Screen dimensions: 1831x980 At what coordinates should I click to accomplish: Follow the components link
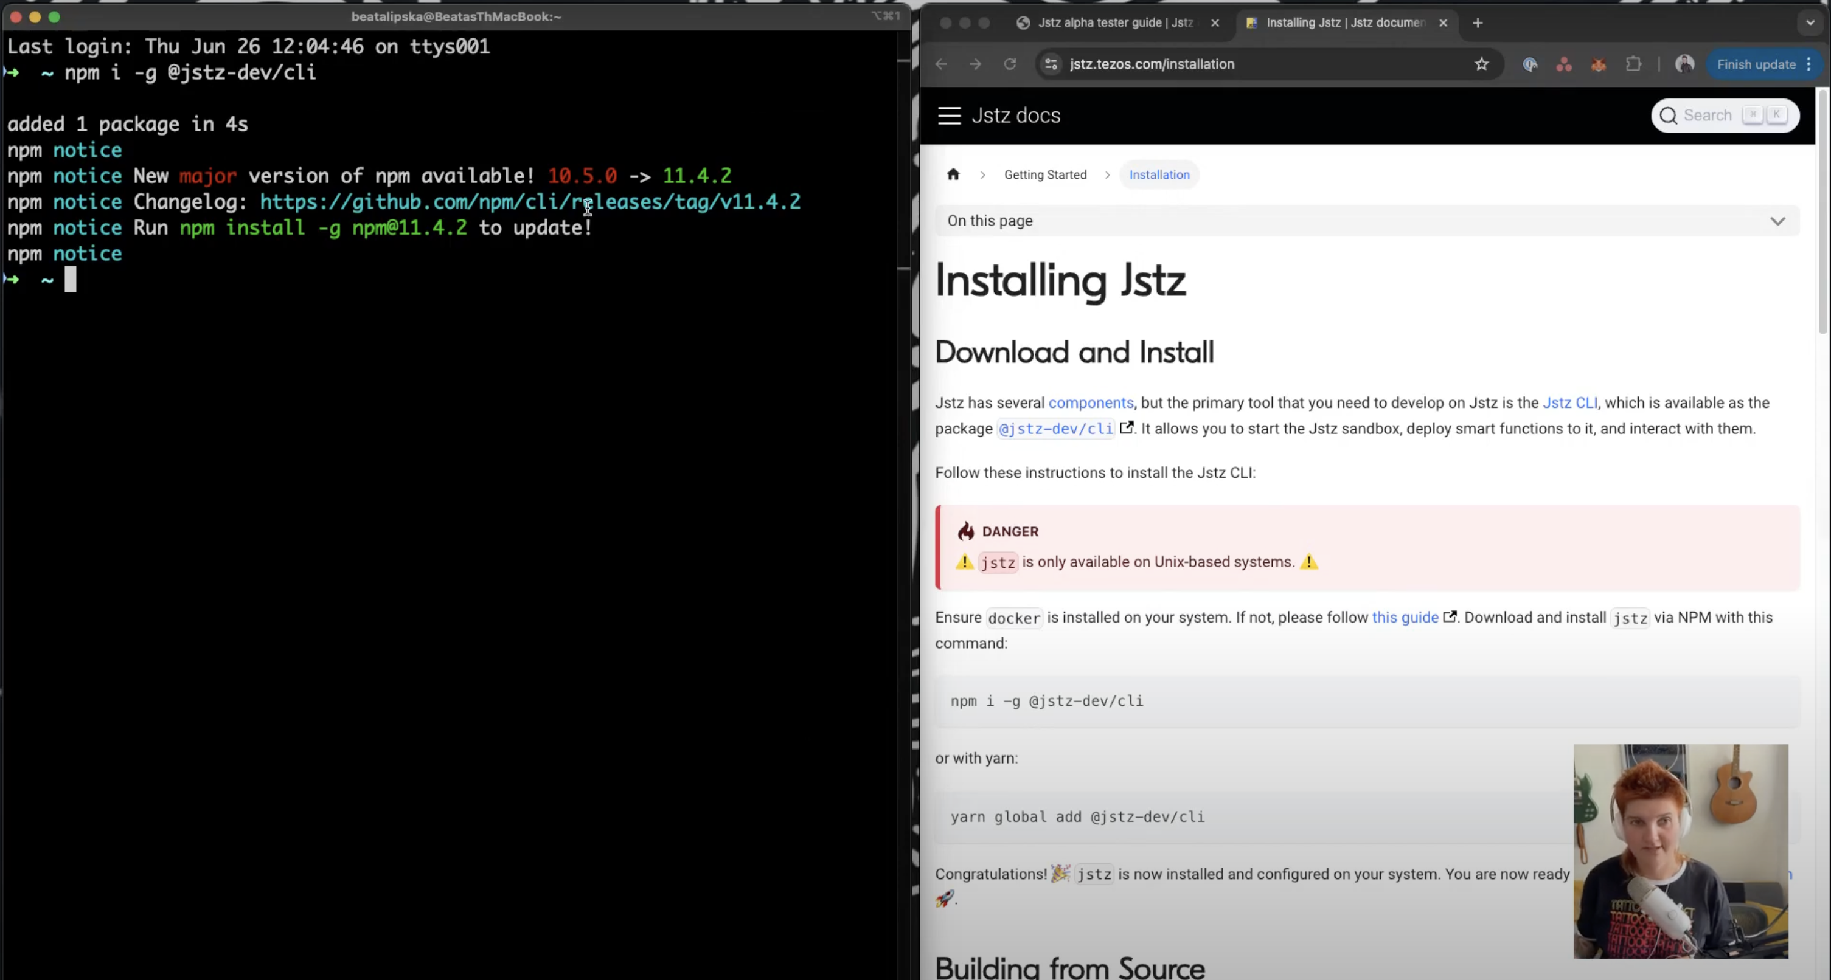(1090, 402)
